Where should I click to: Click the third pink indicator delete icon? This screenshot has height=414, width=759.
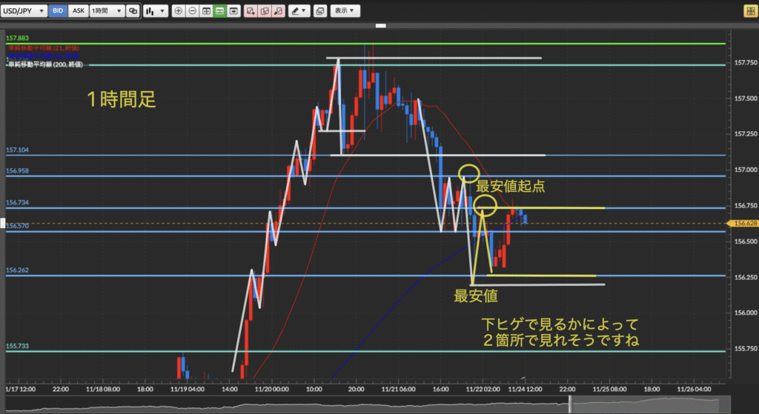(278, 12)
